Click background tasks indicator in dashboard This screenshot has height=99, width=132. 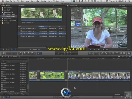(57, 53)
